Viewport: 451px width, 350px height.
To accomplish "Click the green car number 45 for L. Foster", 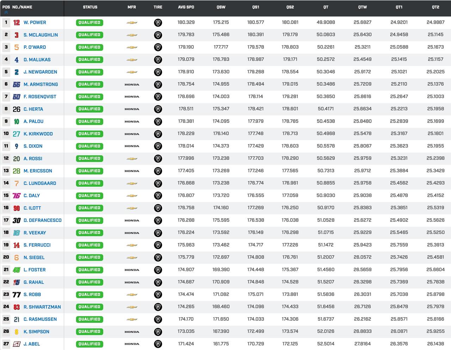I will coord(17,270).
